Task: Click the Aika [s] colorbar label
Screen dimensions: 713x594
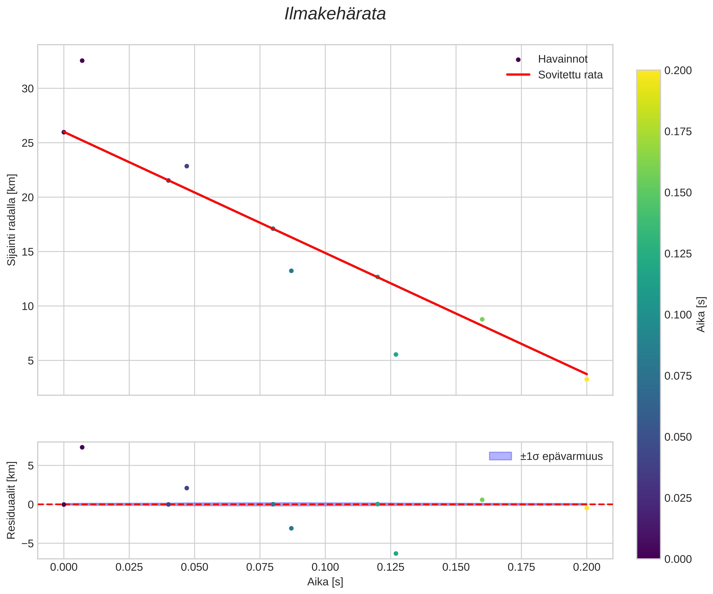Action: coord(701,314)
